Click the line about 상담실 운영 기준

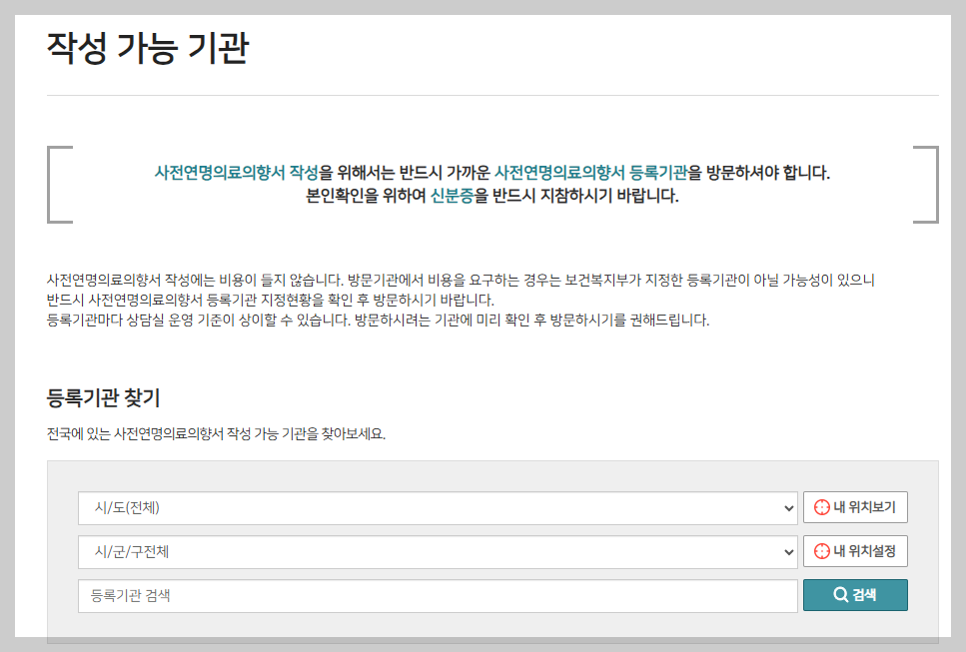click(379, 321)
